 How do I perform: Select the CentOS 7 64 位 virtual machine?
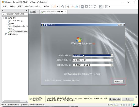click(x=16, y=21)
